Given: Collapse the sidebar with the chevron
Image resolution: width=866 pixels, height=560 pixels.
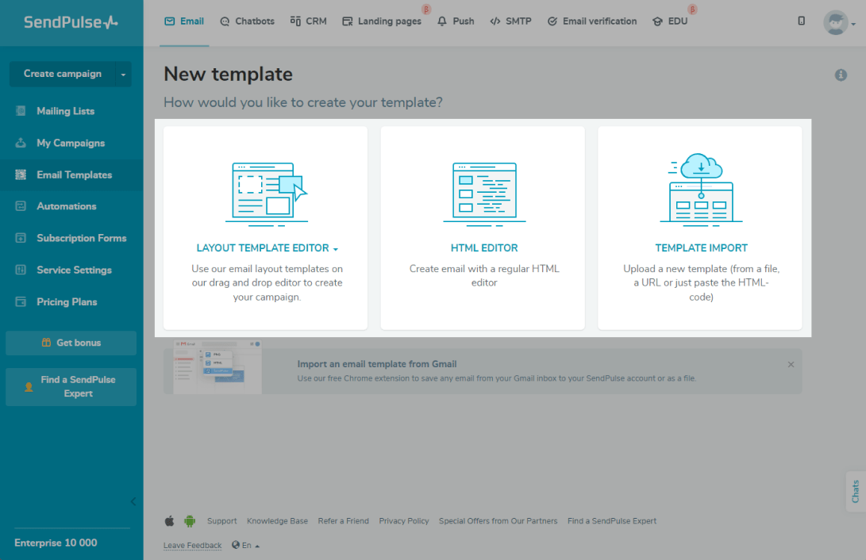Looking at the screenshot, I should click(x=133, y=501).
